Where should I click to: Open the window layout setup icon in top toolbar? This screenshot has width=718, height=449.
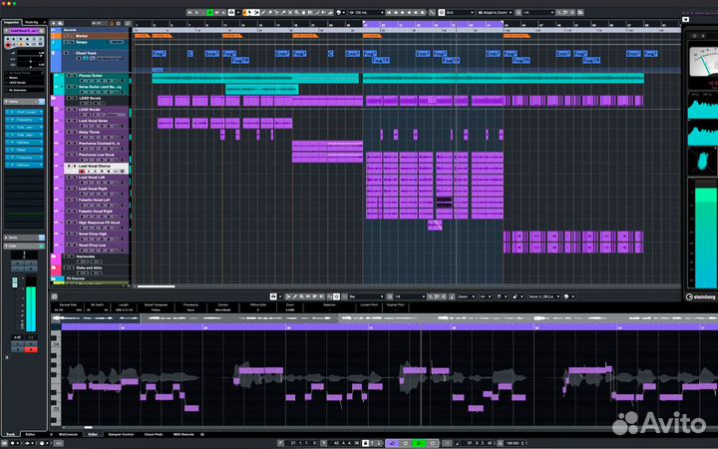tap(580, 13)
